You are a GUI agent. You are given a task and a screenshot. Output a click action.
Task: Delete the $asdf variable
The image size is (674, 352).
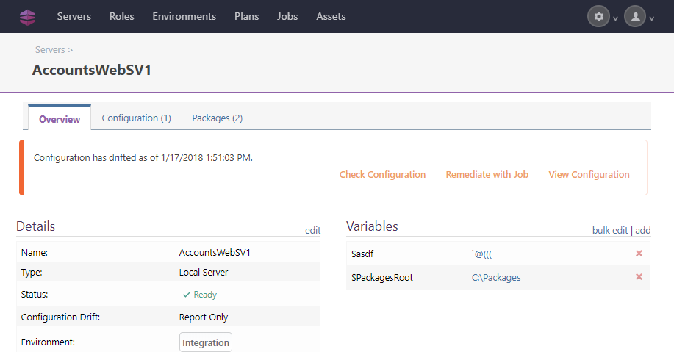[639, 254]
